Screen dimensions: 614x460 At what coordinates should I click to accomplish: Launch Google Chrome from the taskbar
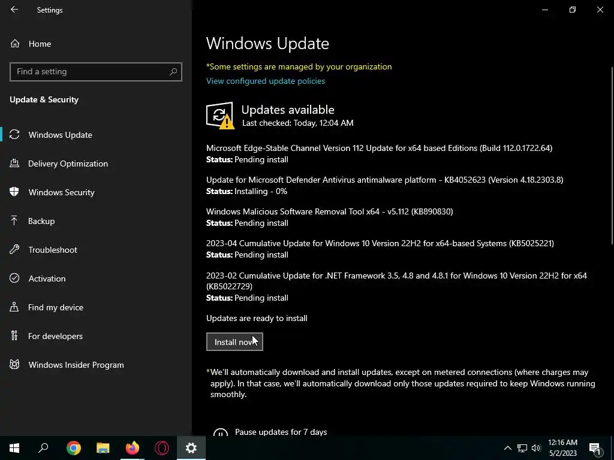click(74, 448)
